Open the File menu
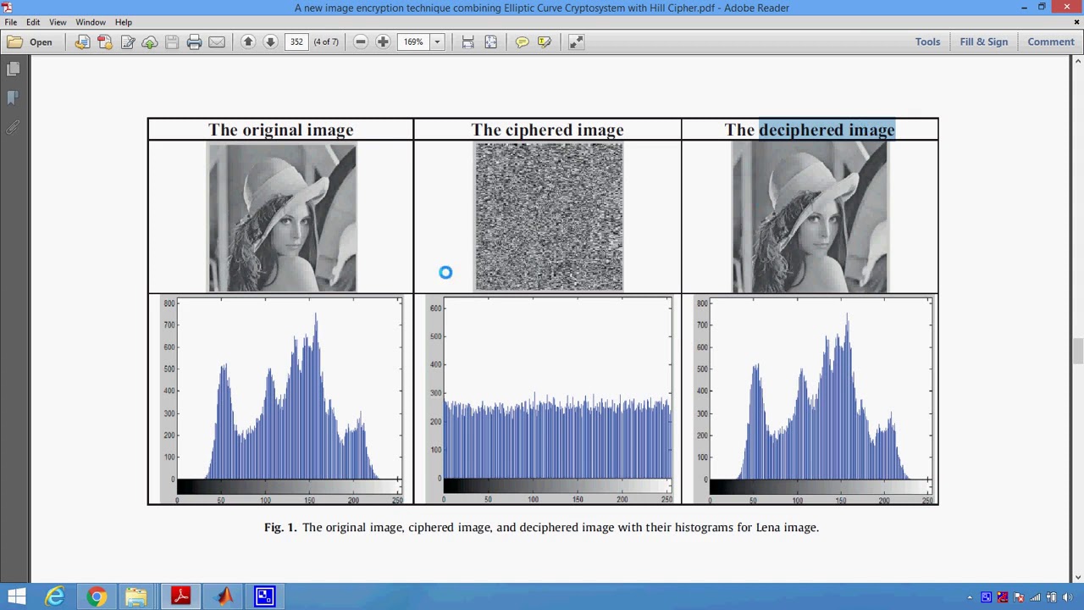1084x610 pixels. (x=11, y=22)
